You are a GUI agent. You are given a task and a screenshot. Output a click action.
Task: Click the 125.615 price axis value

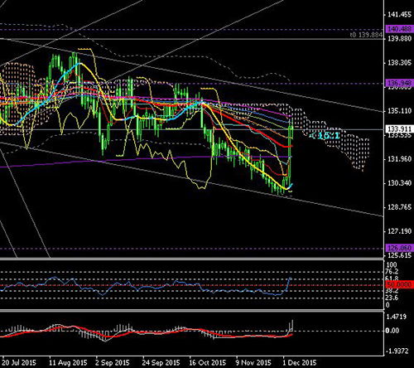pyautogui.click(x=399, y=255)
